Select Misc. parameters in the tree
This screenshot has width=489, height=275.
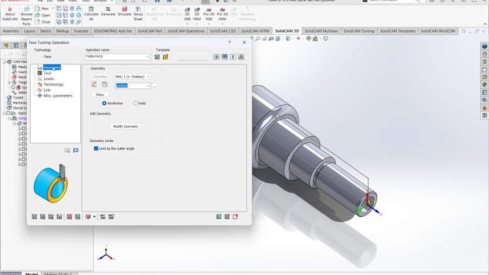tap(58, 95)
